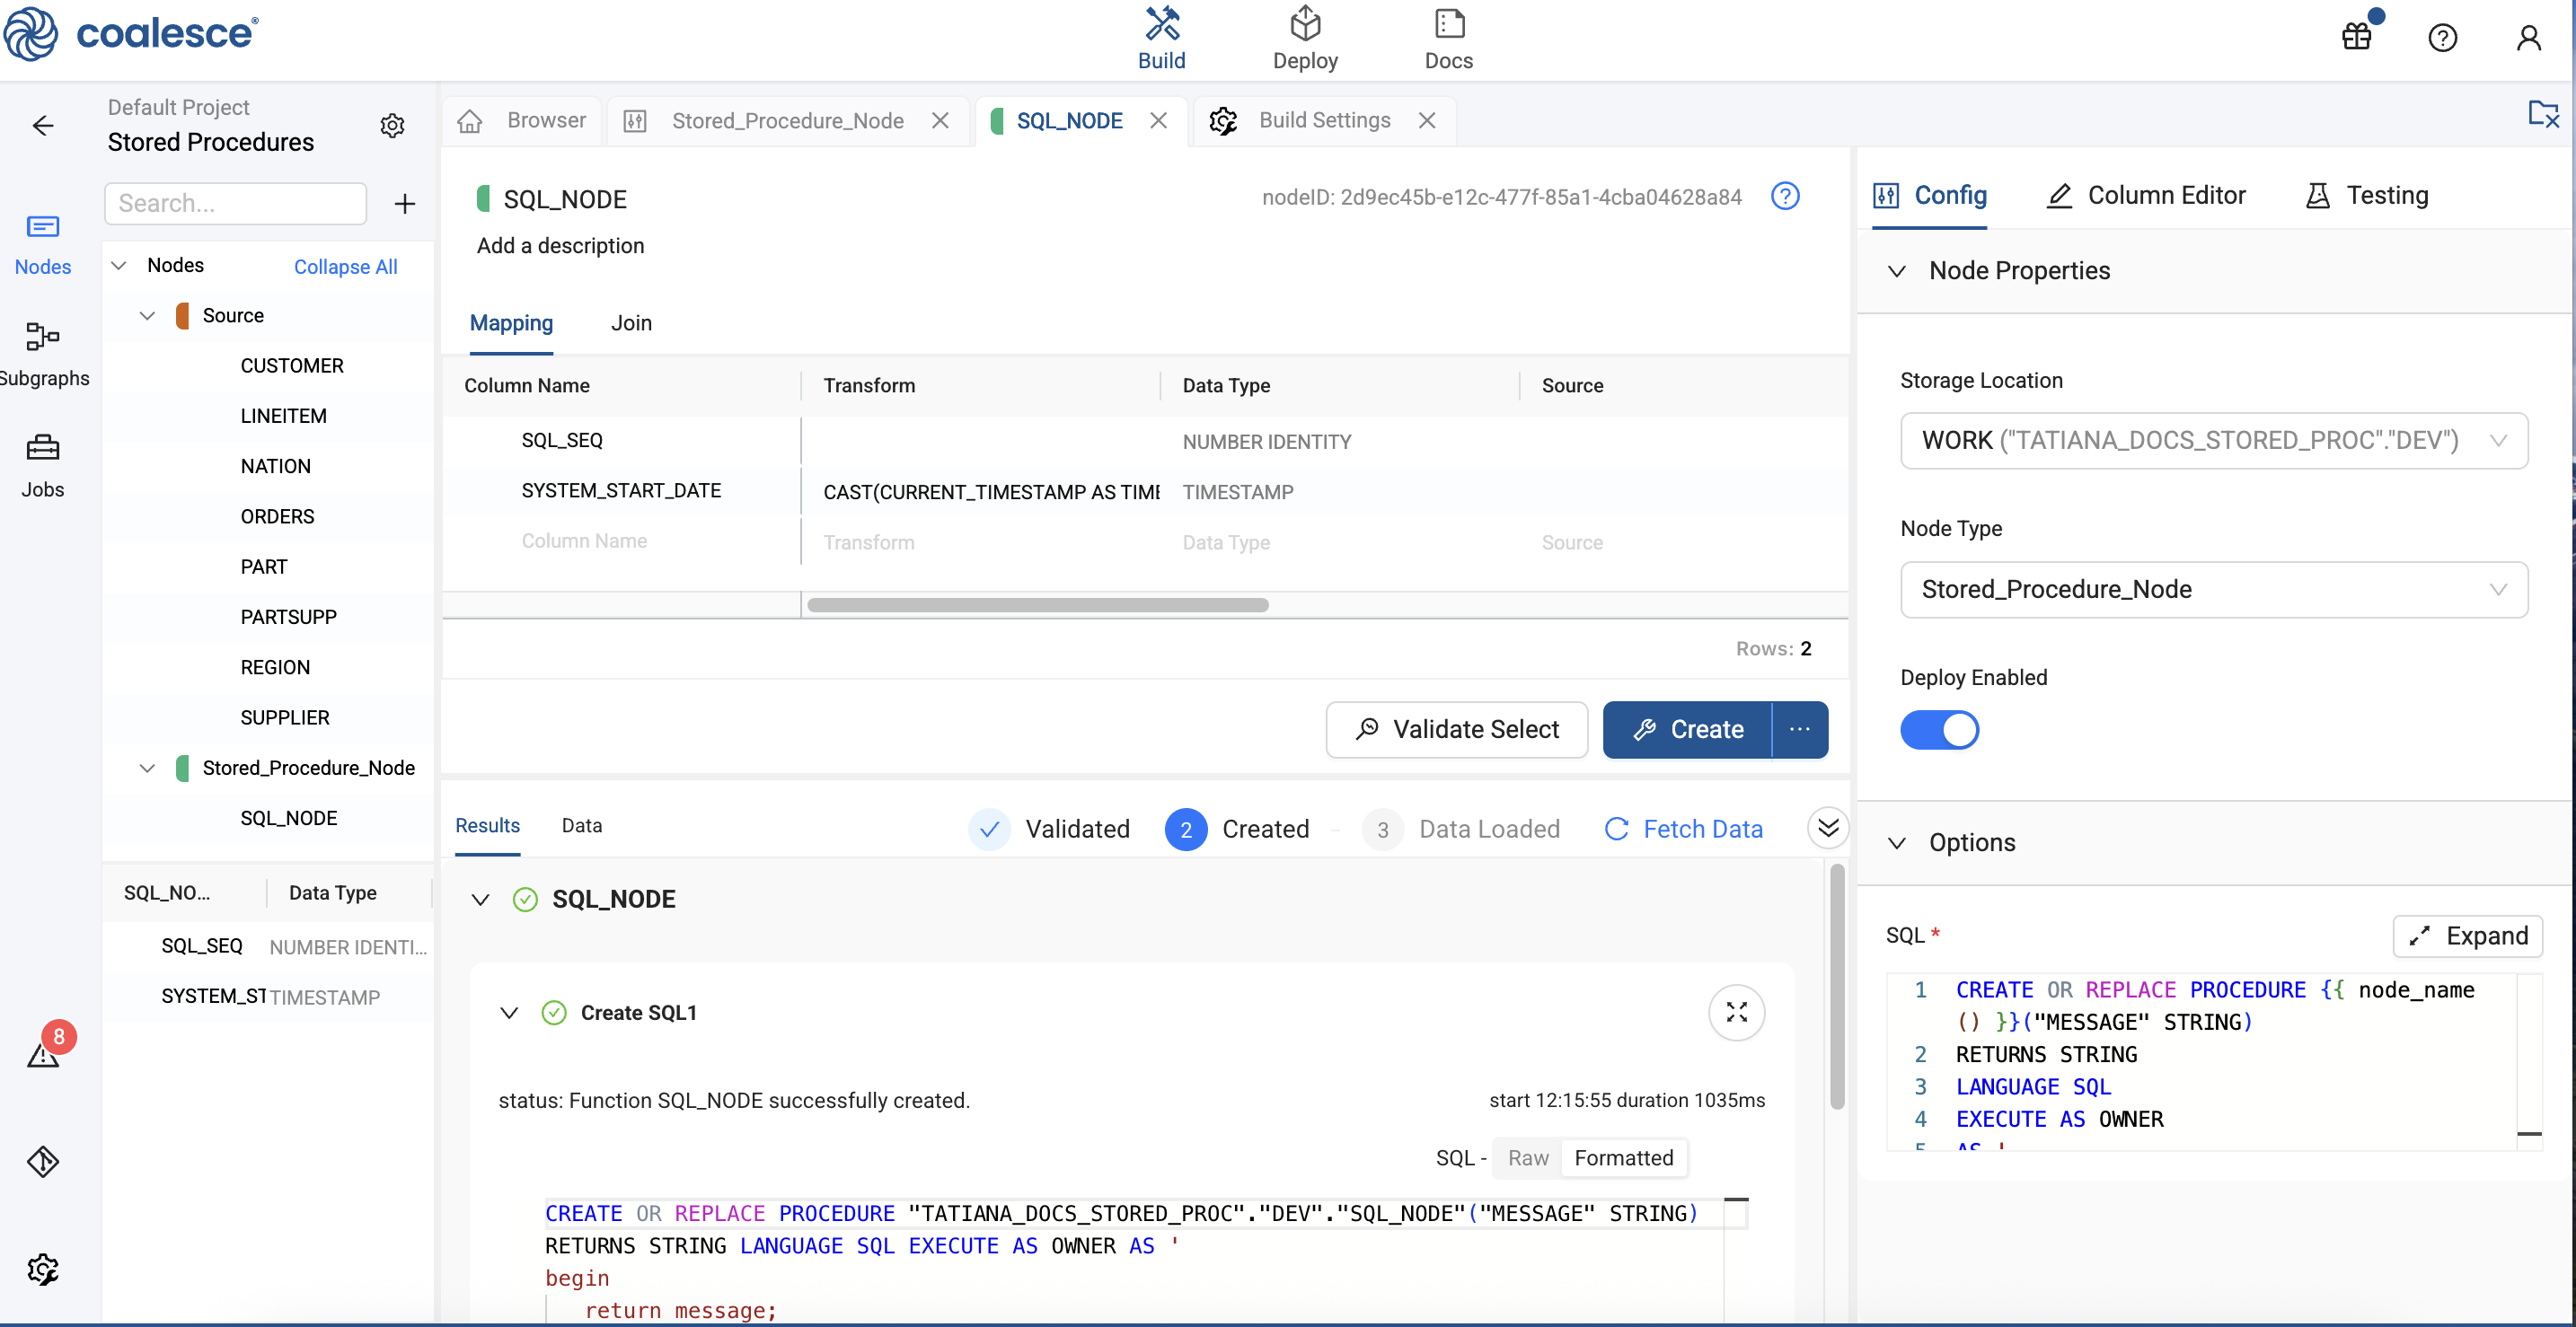Viewport: 2576px width, 1327px height.
Task: Collapse the Node Properties section
Action: pyautogui.click(x=1896, y=271)
